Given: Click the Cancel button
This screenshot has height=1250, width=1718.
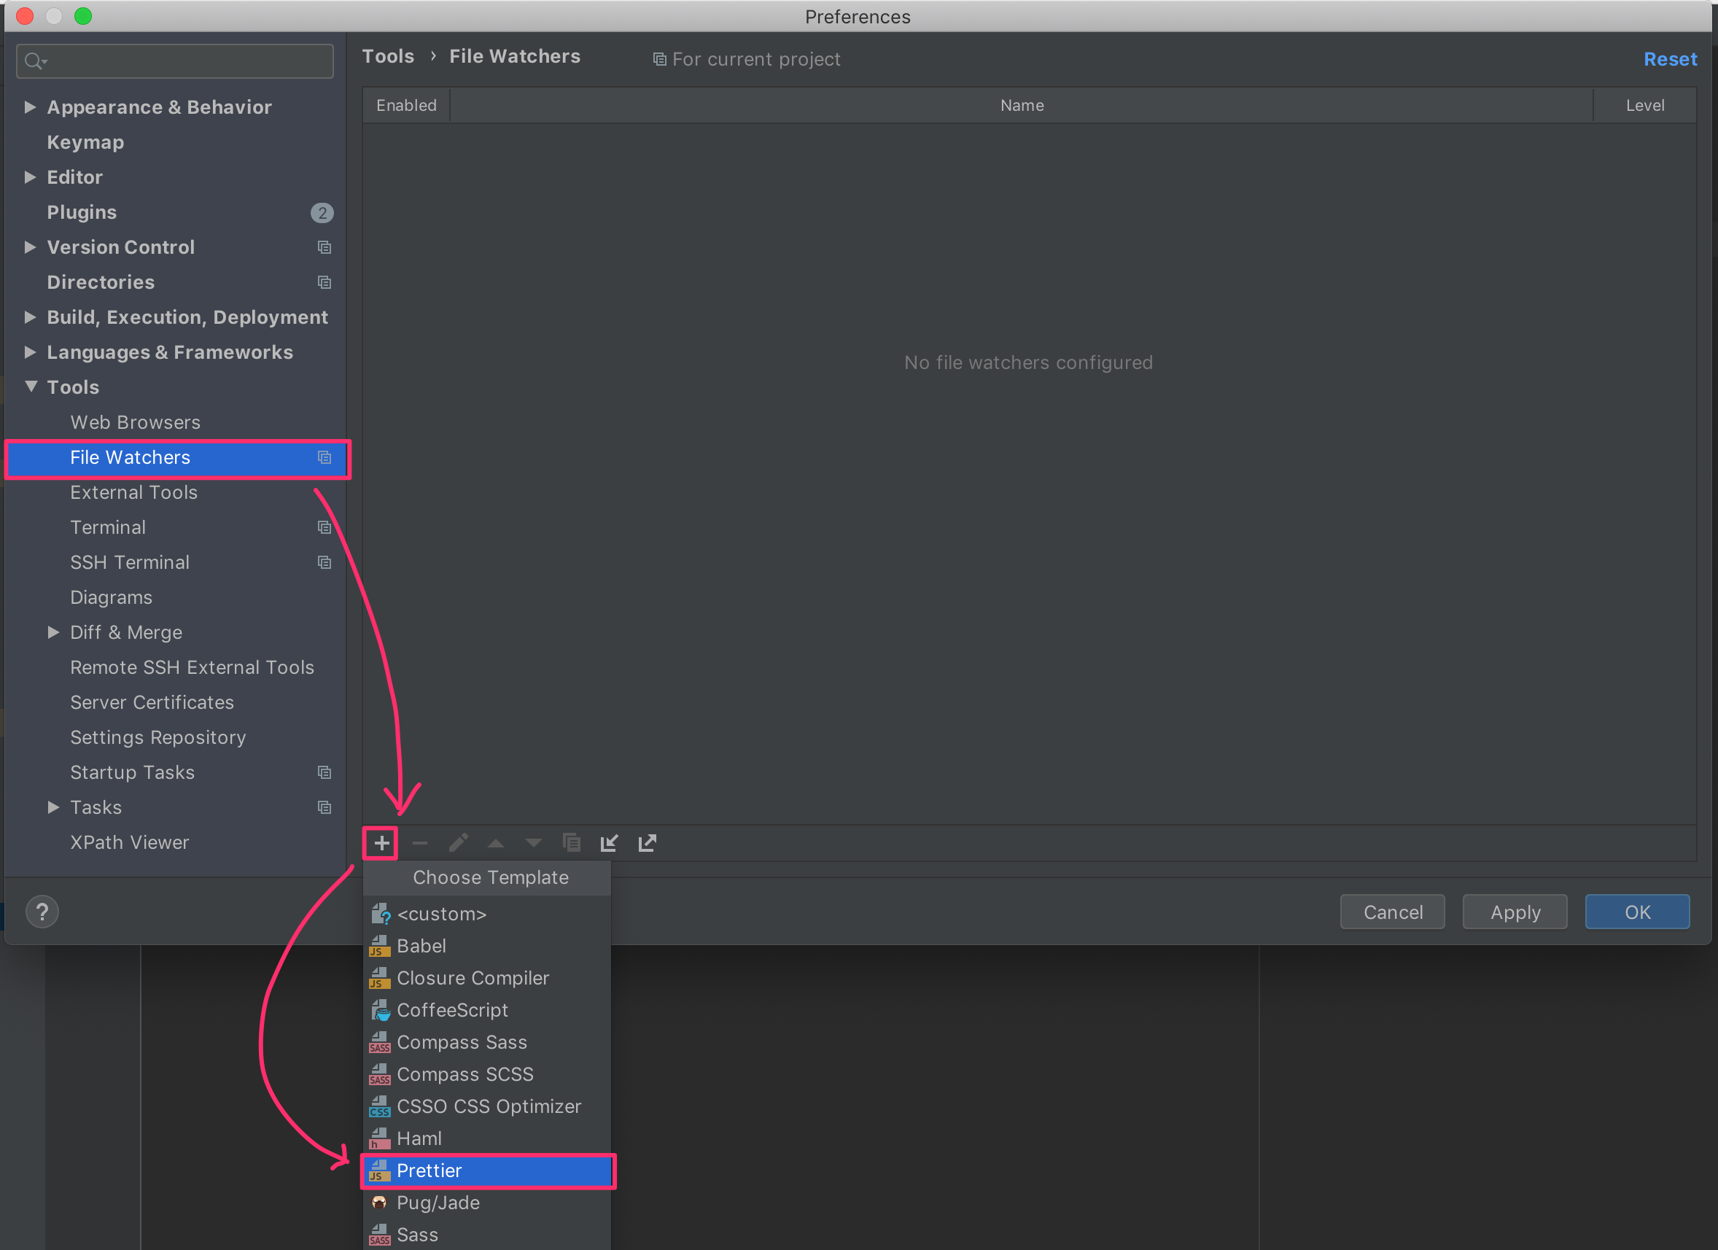Looking at the screenshot, I should click(x=1391, y=912).
